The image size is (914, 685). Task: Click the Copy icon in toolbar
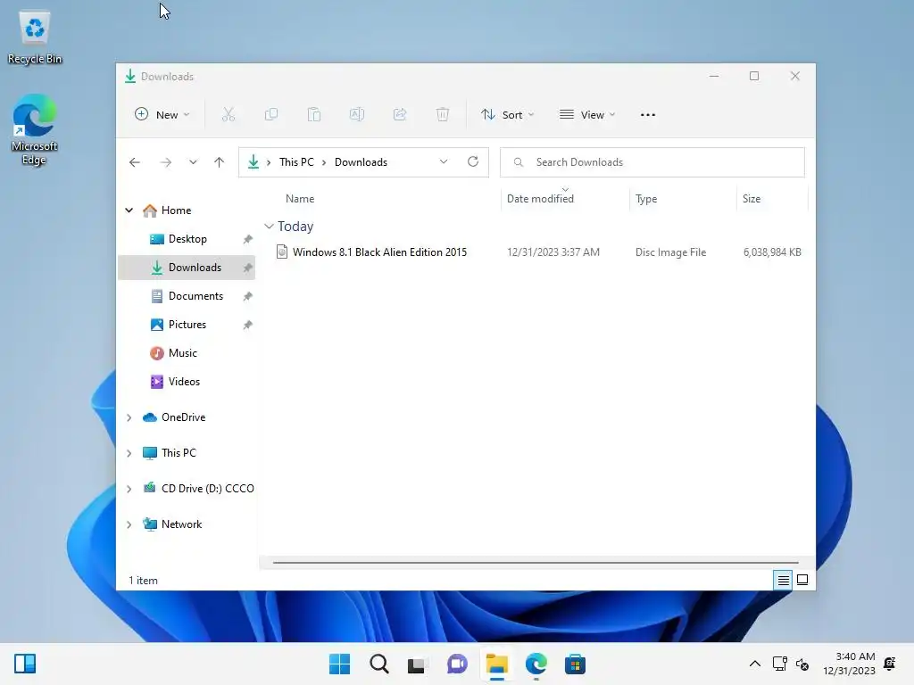(x=271, y=115)
